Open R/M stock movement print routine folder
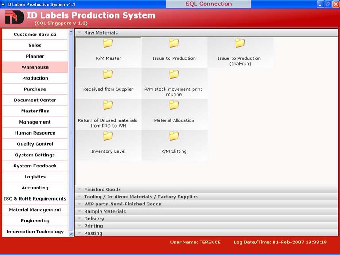 point(174,74)
